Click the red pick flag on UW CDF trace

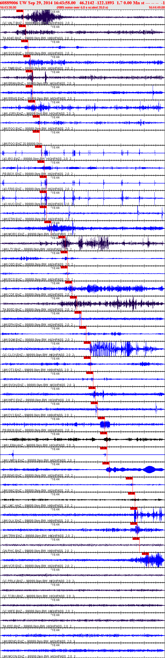click(69, 282)
